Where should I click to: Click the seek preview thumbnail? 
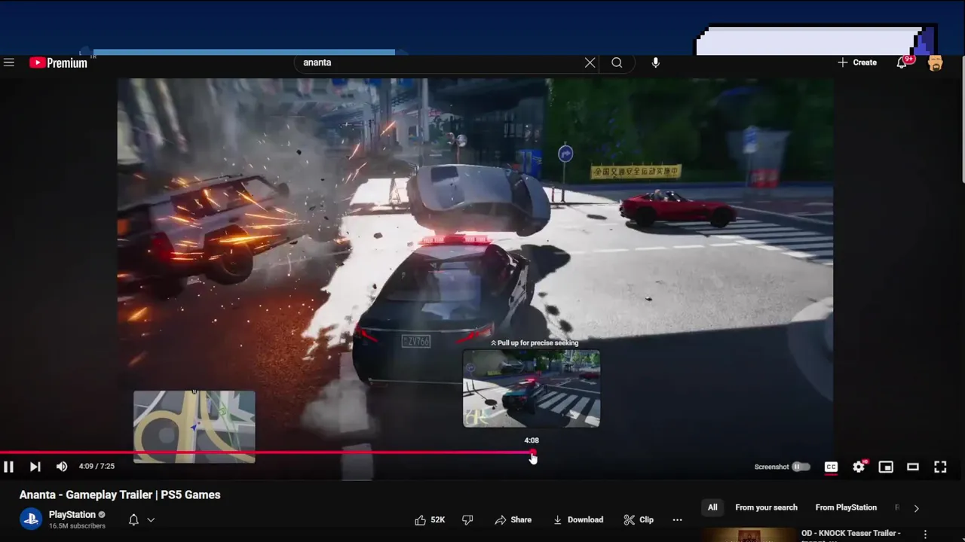(532, 388)
